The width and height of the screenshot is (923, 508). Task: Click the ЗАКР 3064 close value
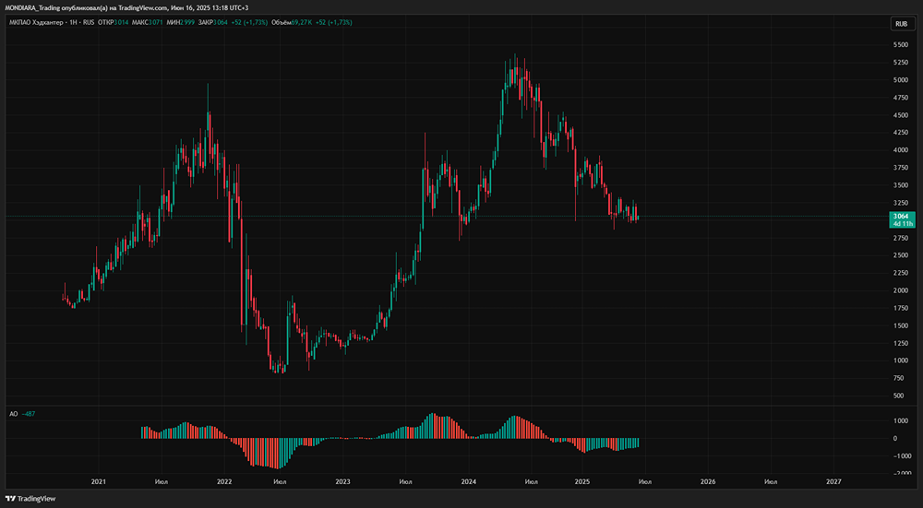215,22
